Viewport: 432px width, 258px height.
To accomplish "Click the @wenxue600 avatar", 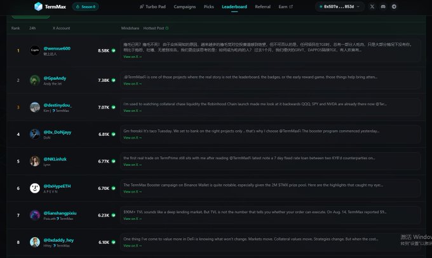I will [35, 50].
